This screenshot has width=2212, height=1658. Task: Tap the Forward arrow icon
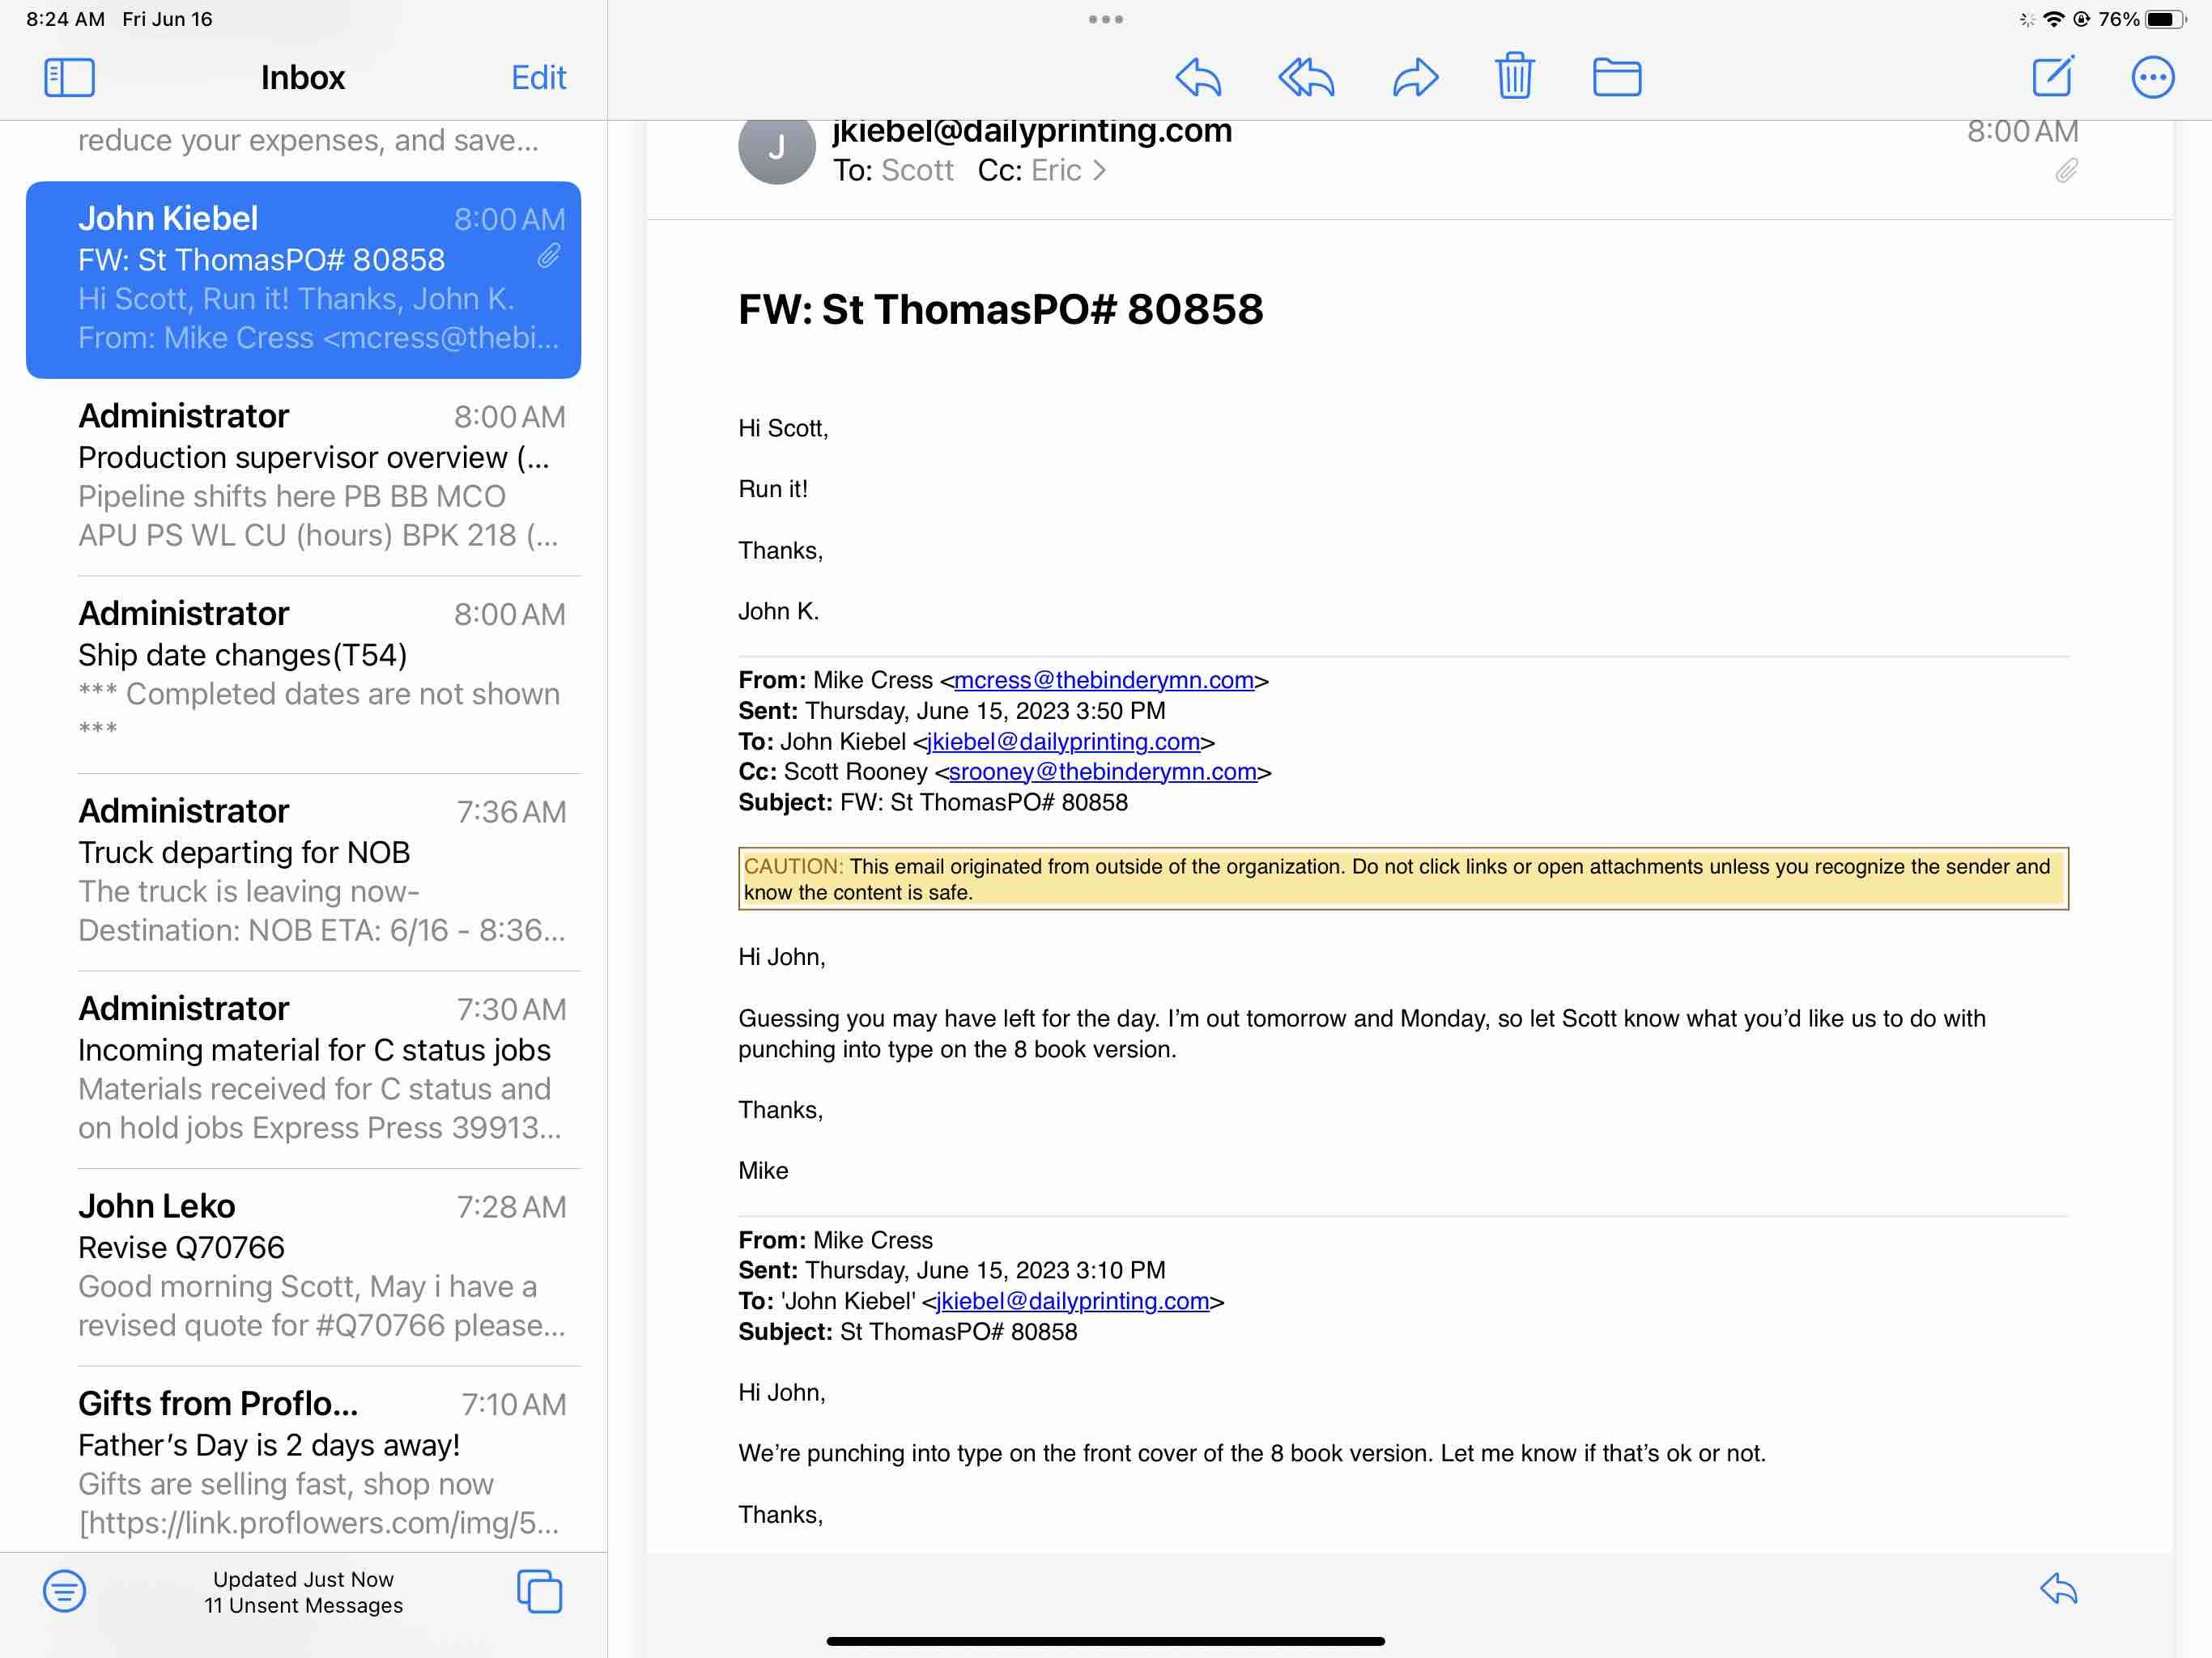[x=1415, y=77]
